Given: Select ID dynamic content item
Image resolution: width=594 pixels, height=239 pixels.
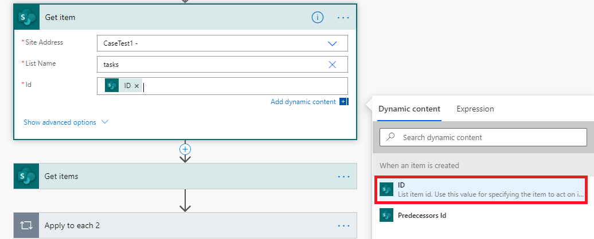Looking at the screenshot, I should 480,190.
